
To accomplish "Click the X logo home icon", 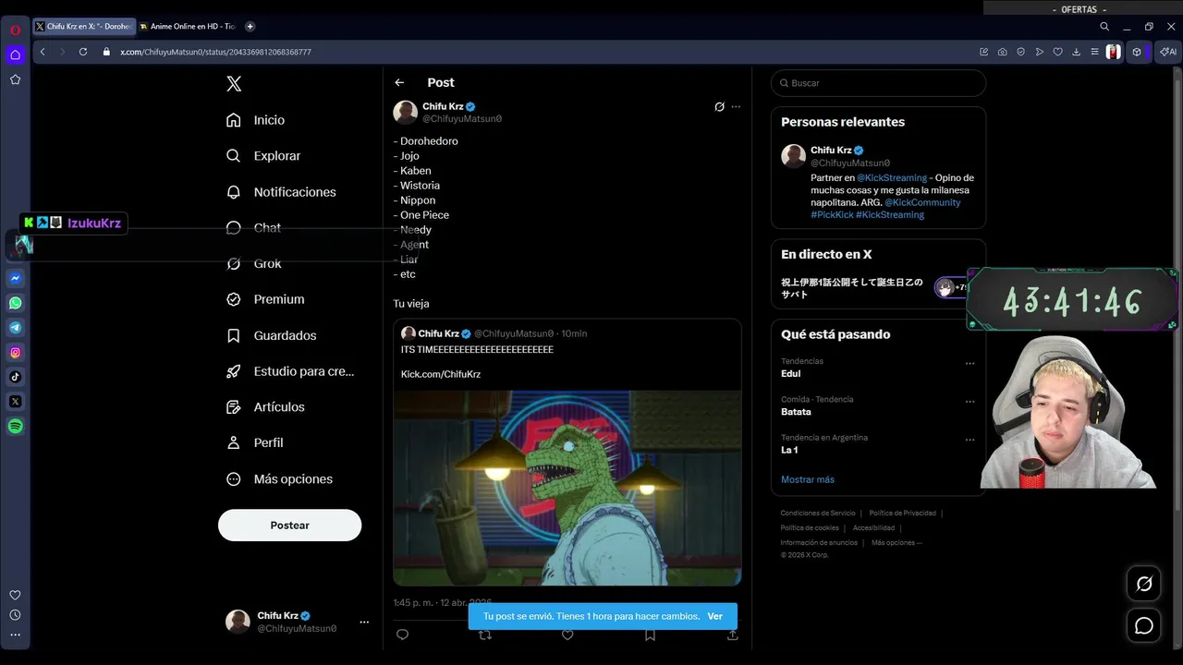I will coord(234,84).
